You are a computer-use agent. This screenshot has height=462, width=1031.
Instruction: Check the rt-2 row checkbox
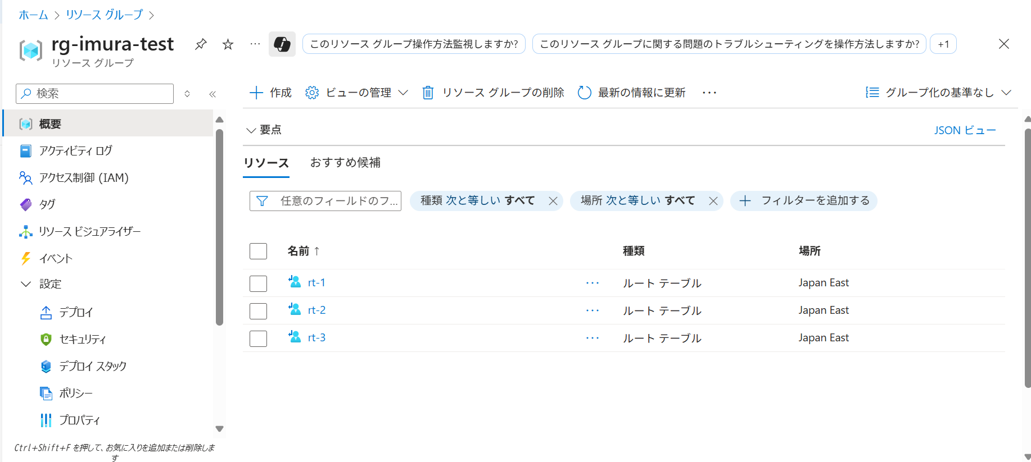258,311
